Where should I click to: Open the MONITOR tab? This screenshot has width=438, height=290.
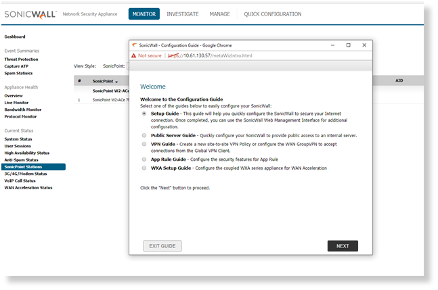(x=144, y=14)
